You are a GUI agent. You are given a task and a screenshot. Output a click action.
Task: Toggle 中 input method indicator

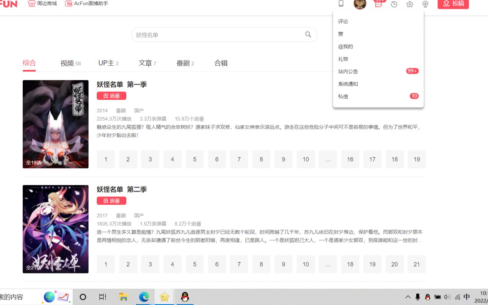(x=467, y=297)
